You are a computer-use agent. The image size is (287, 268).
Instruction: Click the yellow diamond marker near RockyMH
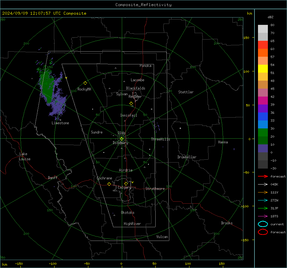pyautogui.click(x=85, y=83)
